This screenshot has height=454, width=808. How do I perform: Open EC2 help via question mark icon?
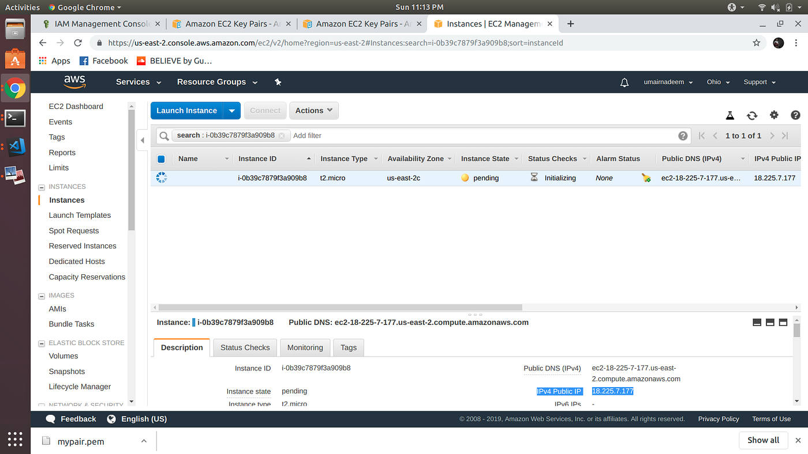[x=795, y=115]
